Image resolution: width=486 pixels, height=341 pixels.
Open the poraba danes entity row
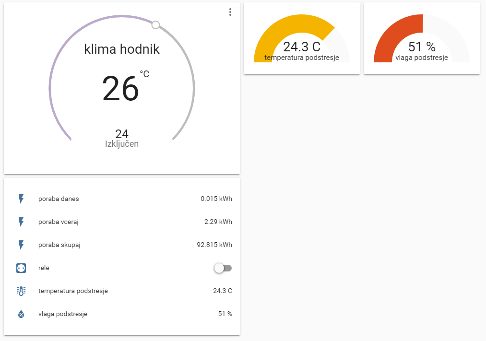[x=59, y=199]
